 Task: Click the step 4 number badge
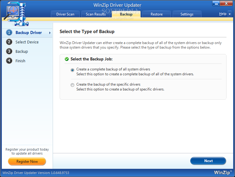tap(9, 61)
